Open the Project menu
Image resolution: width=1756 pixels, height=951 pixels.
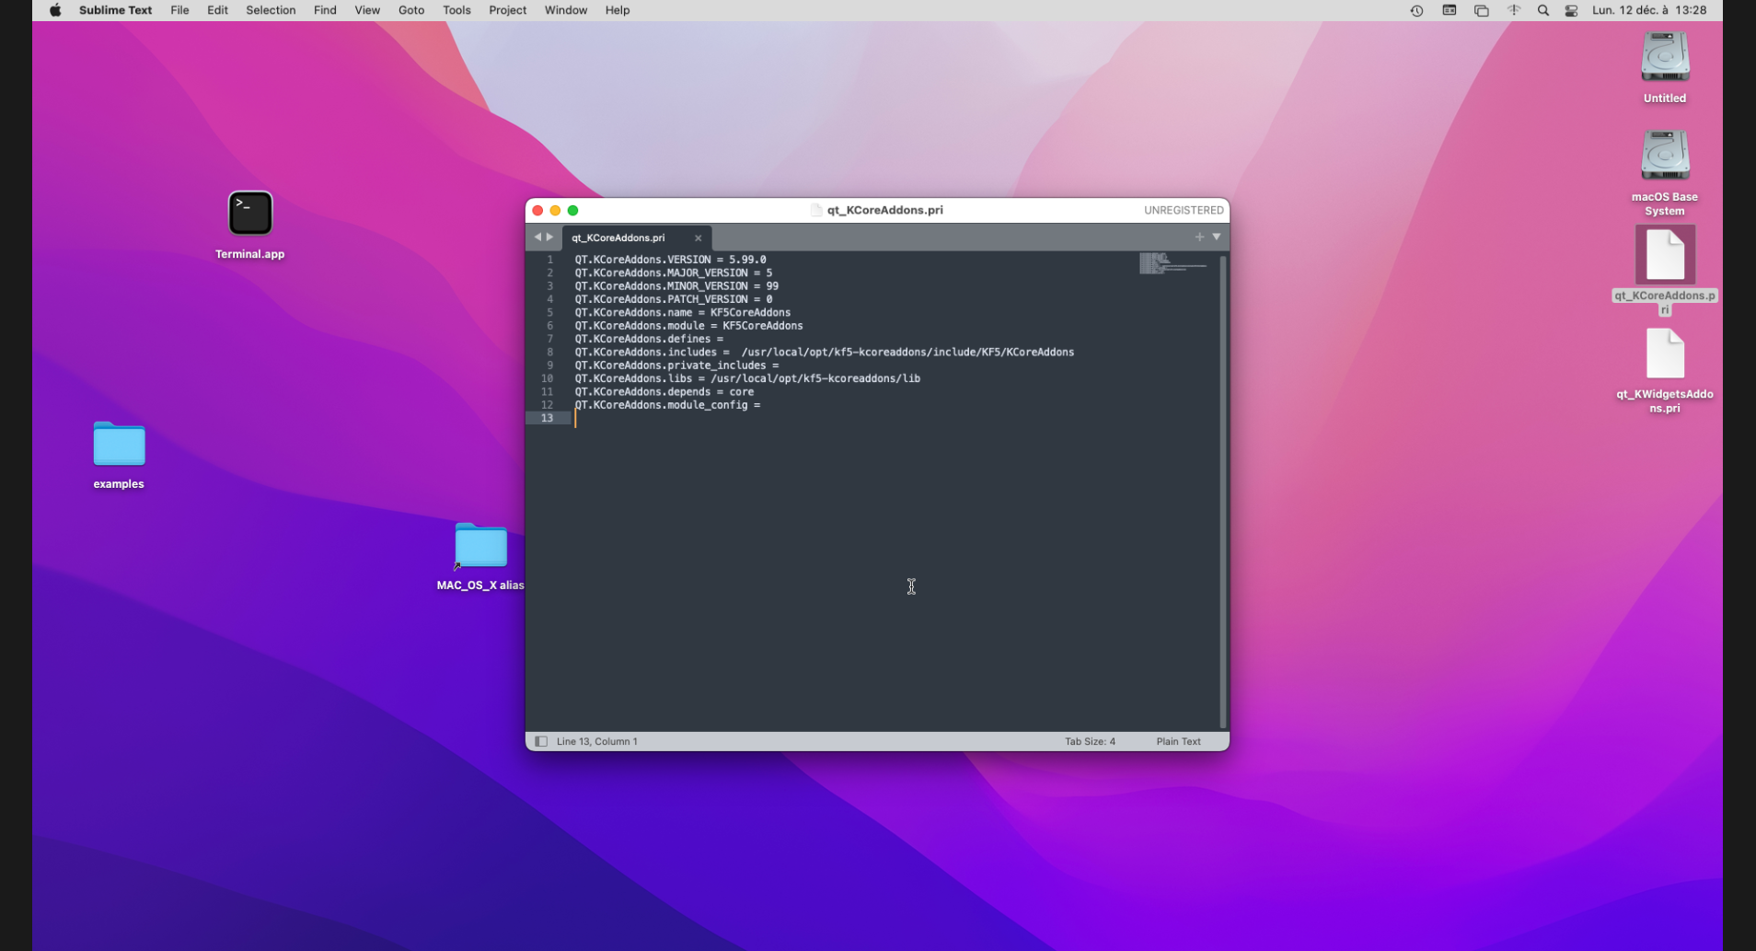[507, 10]
